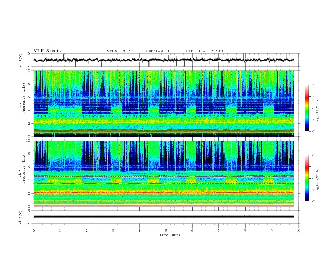
Task: Click the ch.2 color bar 'log(PSD)(V²/Hz)' label
Action: click(x=318, y=180)
